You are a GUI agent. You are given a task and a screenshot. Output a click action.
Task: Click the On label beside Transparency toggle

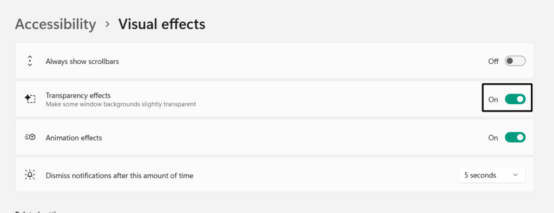pos(493,99)
